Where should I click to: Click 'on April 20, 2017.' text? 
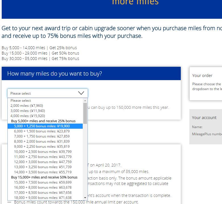click(x=105, y=165)
